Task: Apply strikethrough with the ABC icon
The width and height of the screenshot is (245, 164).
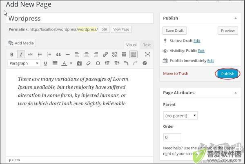Action: click(x=30, y=54)
